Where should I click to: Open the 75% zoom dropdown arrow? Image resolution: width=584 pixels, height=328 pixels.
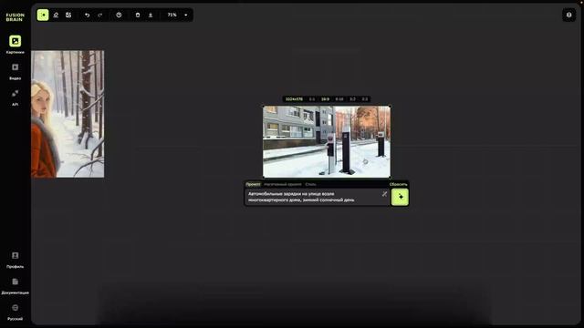[186, 15]
